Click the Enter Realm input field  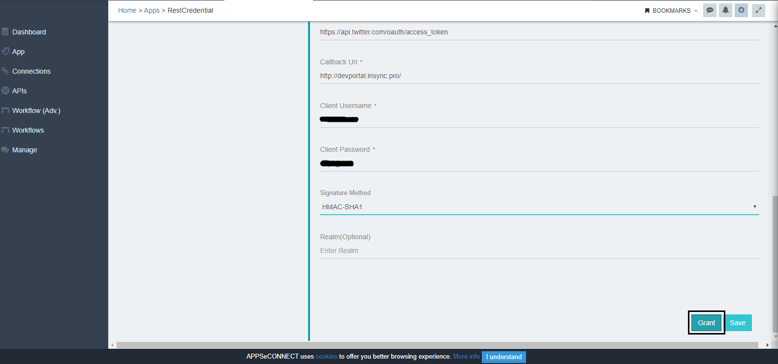(539, 251)
